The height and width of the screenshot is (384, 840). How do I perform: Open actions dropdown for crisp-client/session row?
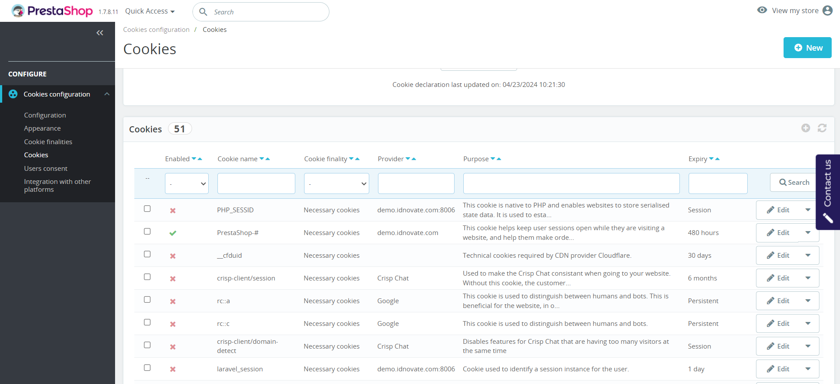pos(808,278)
